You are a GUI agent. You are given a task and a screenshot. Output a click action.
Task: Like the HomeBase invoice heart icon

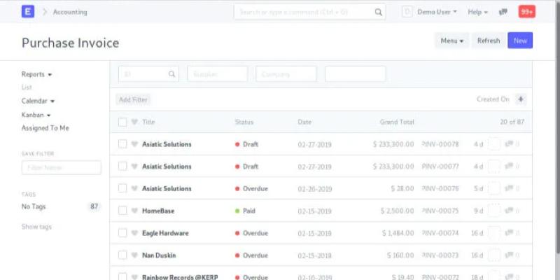click(134, 211)
